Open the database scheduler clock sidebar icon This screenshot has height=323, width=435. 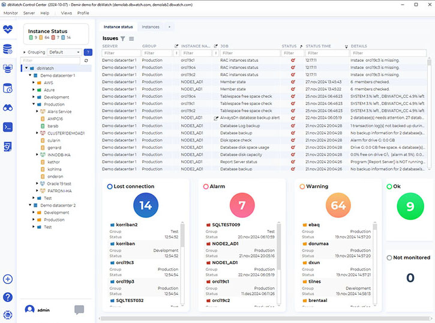click(8, 88)
